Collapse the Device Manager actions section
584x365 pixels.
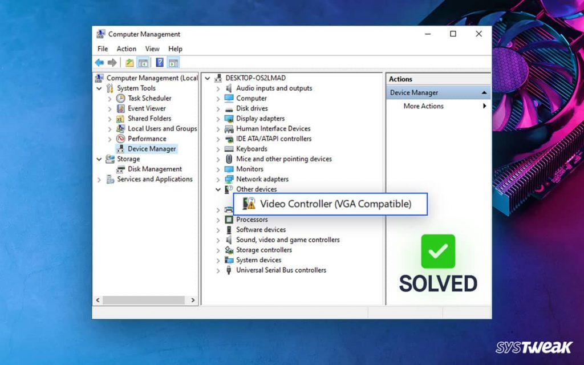485,92
